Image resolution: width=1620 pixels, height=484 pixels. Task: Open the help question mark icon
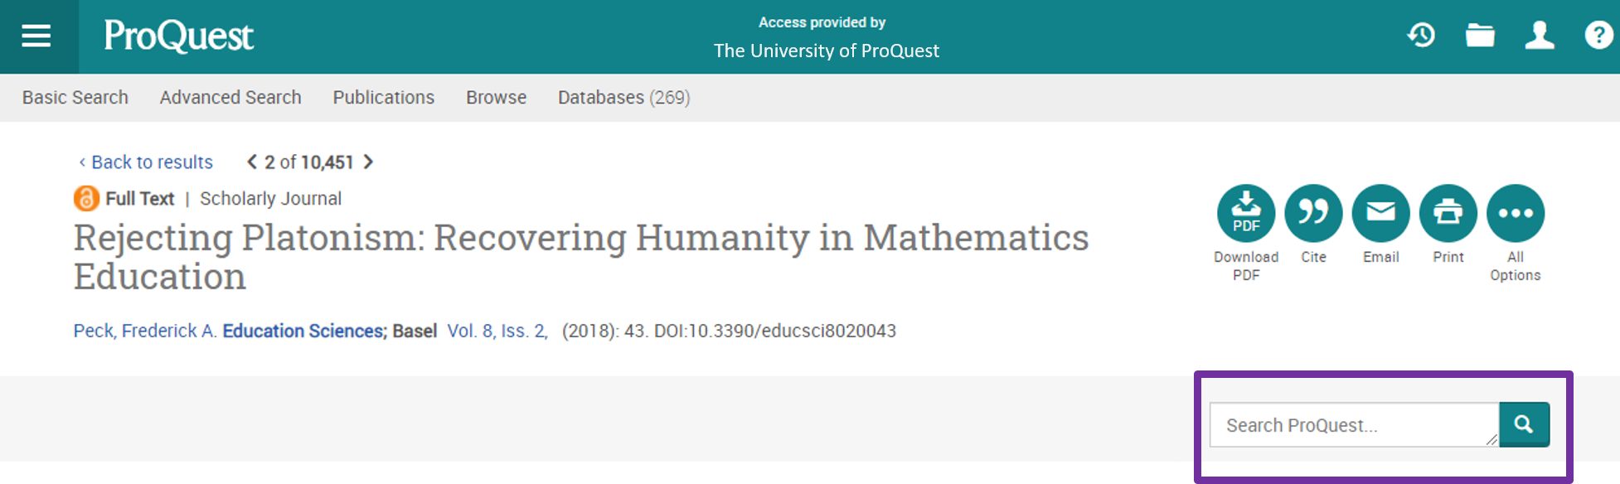tap(1598, 35)
